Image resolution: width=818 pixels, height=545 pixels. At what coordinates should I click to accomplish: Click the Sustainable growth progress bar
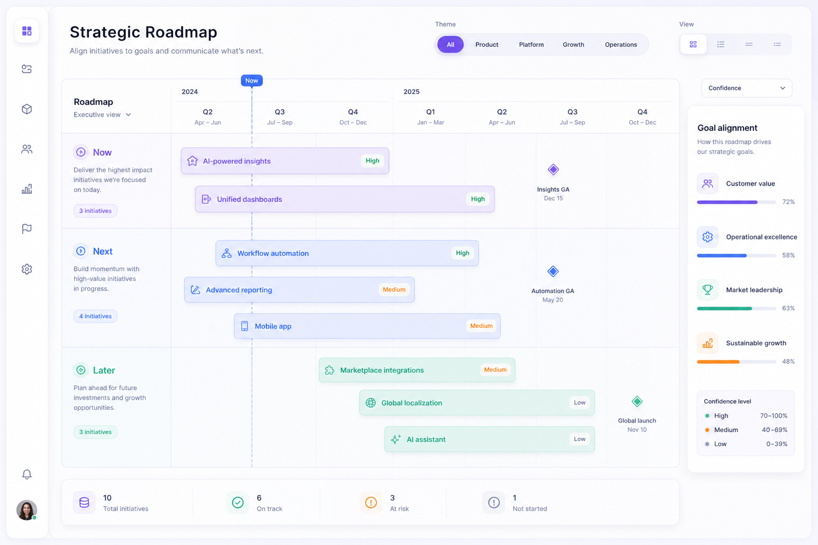click(736, 362)
